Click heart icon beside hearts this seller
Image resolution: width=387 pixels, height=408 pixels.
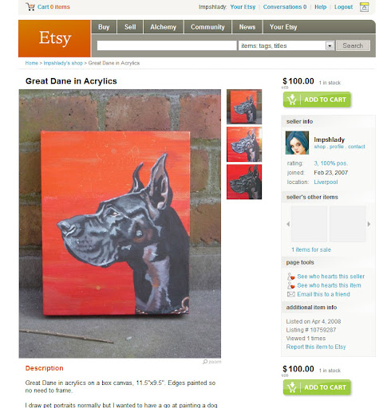(291, 277)
